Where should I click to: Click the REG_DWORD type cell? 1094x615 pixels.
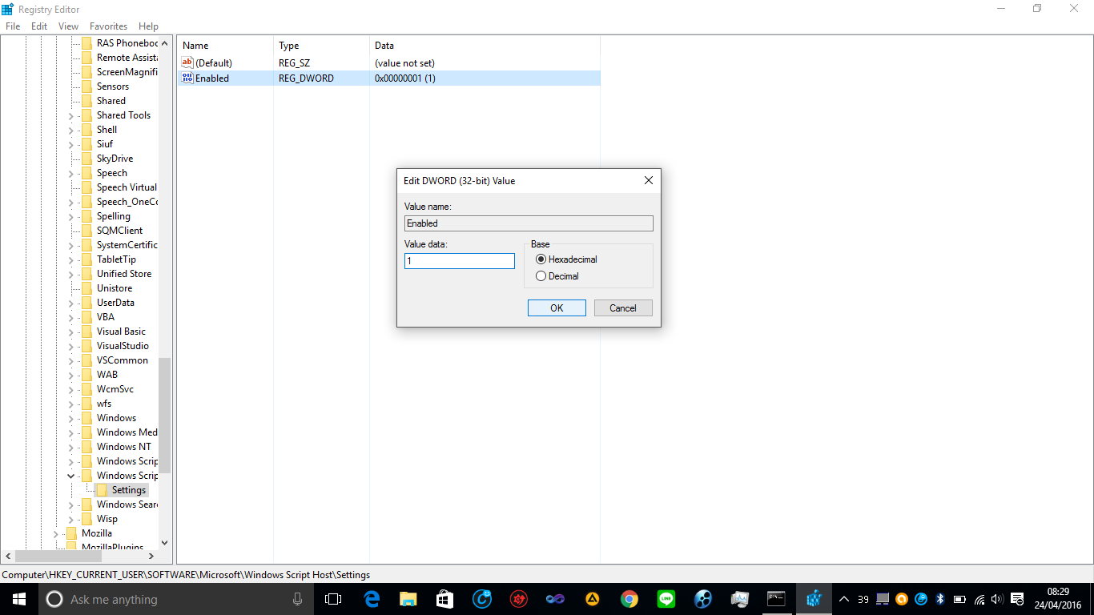[x=306, y=78]
